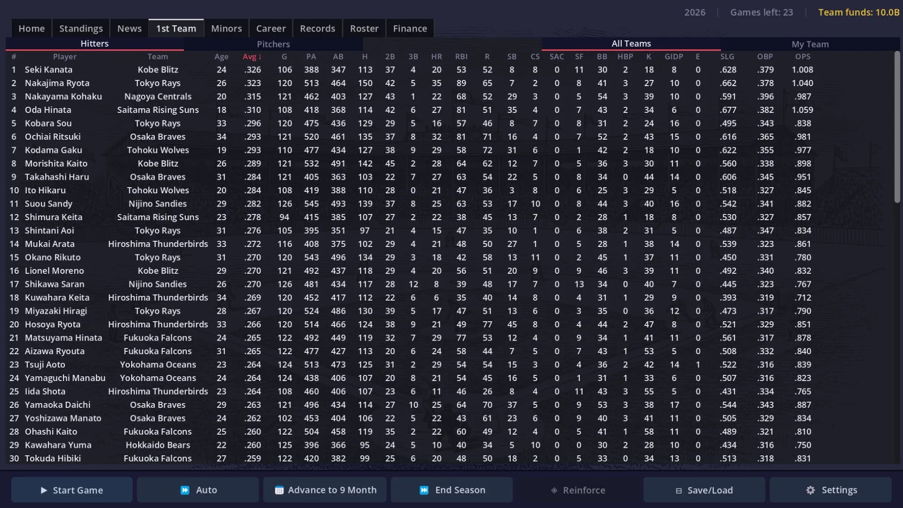Image resolution: width=903 pixels, height=508 pixels.
Task: Select player Nakayama Kohaku
Action: click(63, 96)
